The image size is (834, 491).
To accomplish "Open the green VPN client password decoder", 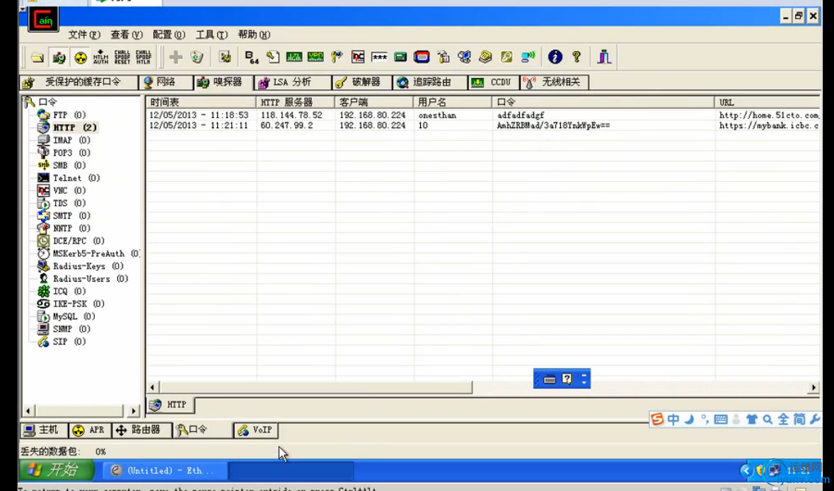I will pos(315,57).
